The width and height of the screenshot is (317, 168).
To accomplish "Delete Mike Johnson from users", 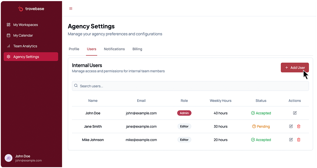I will point(299,140).
